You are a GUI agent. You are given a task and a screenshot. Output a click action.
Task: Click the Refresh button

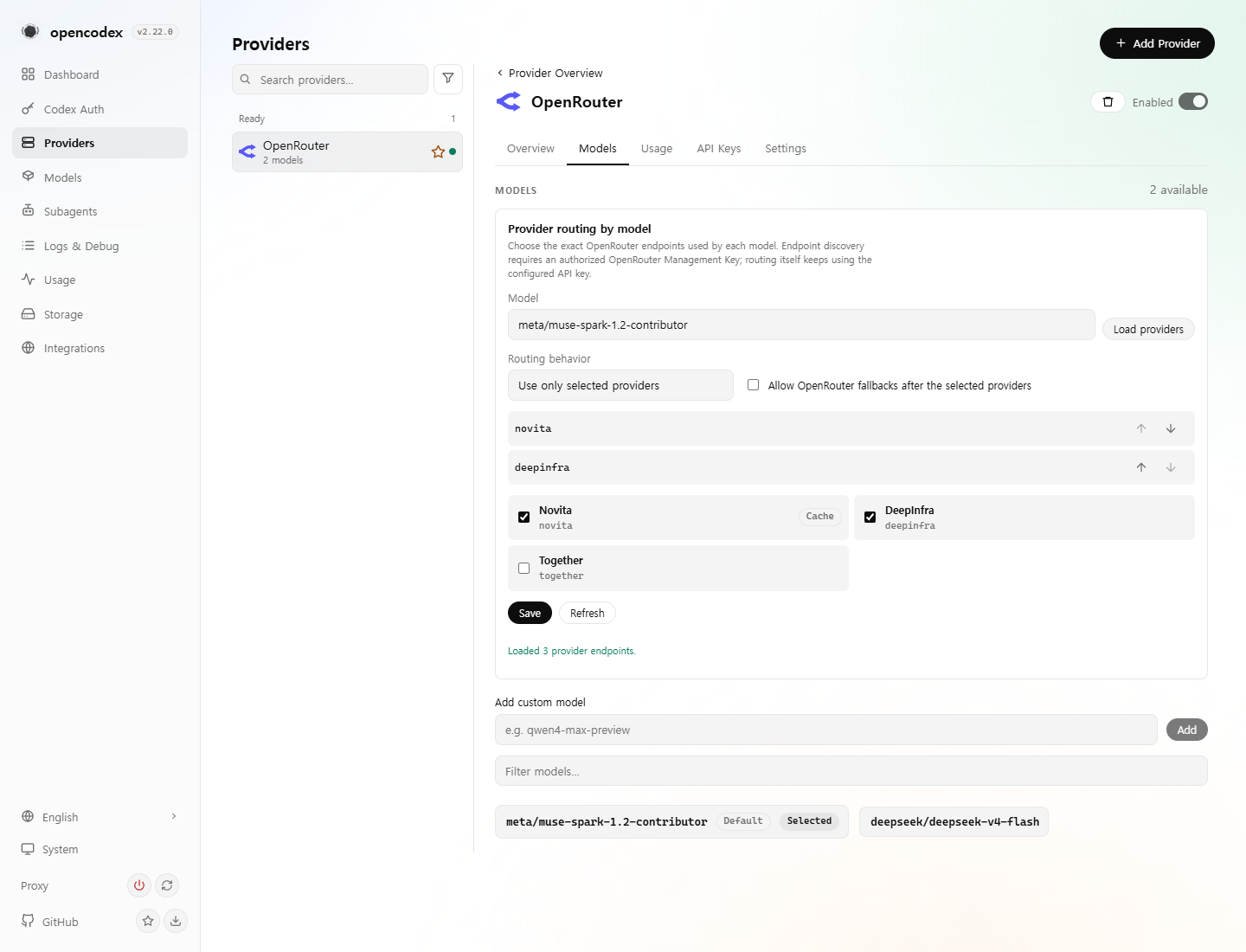tap(587, 613)
